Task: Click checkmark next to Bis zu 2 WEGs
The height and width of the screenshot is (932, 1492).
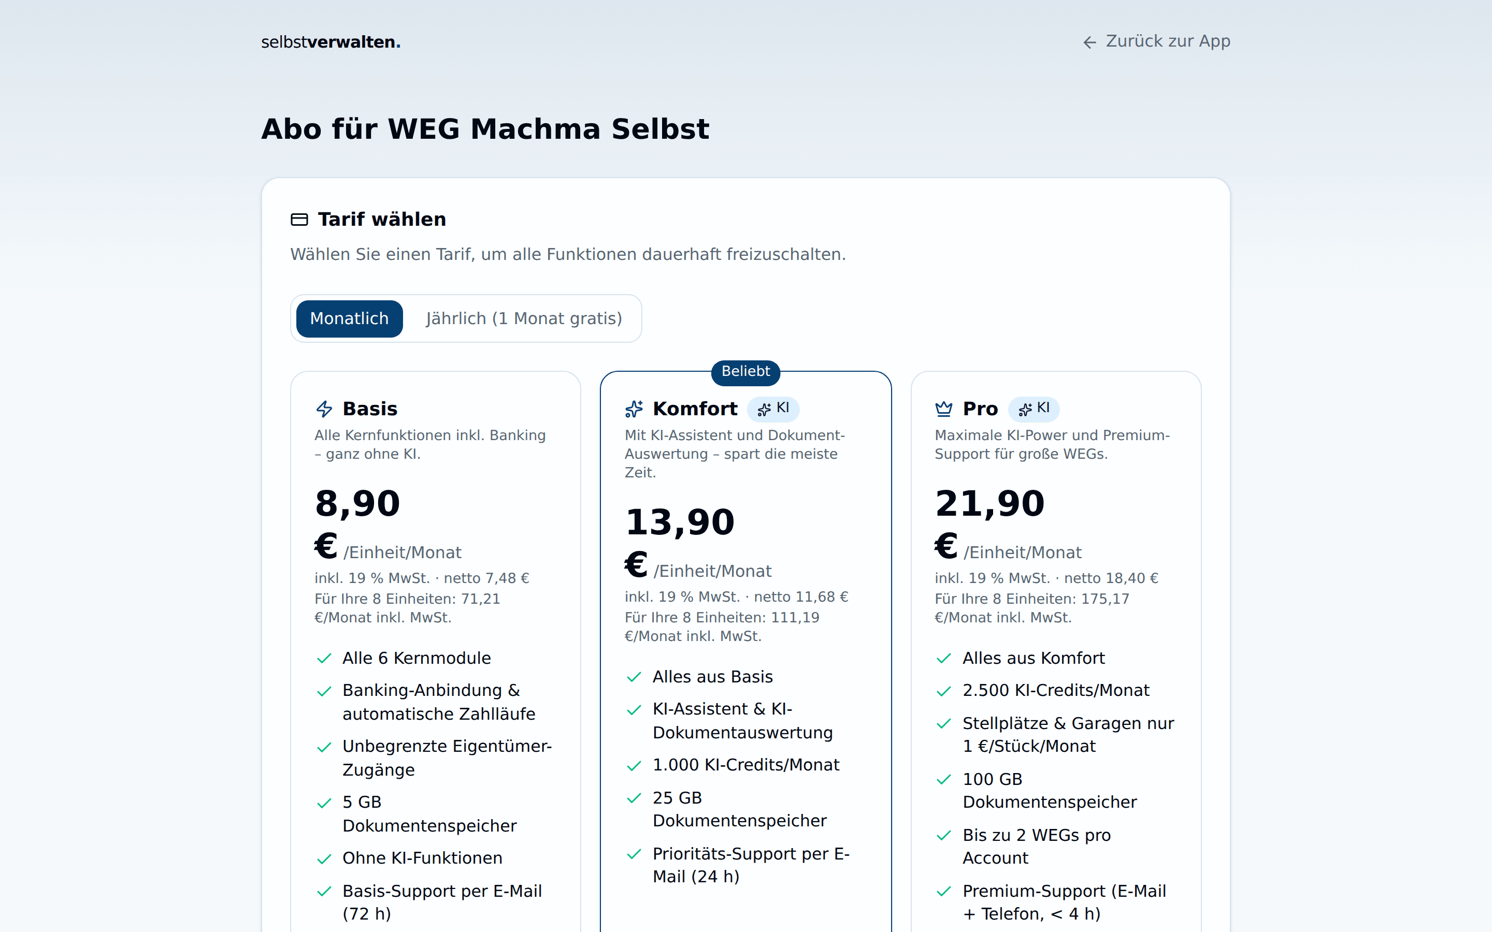Action: (943, 836)
